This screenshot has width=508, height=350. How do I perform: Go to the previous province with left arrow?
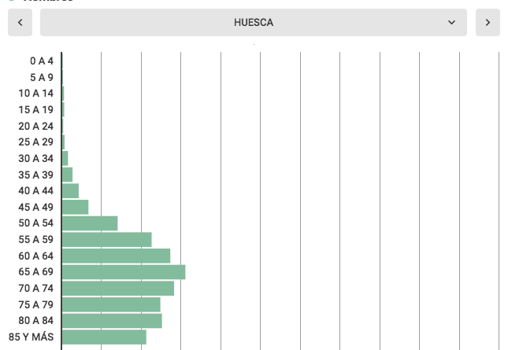[x=20, y=23]
